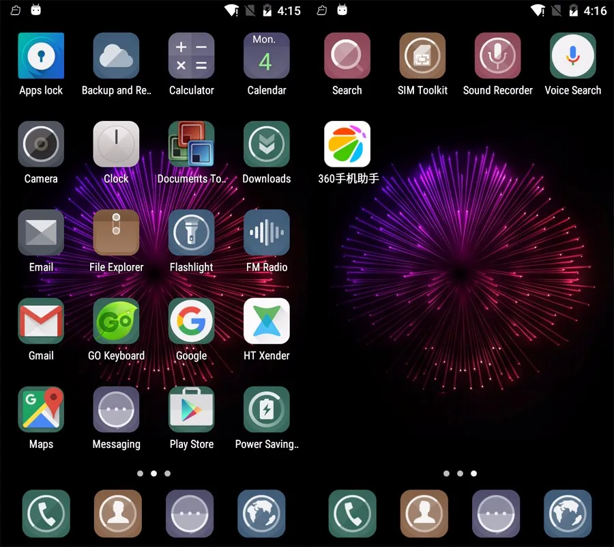Open the Calendar app showing Mon. 4
The image size is (614, 547).
click(267, 55)
